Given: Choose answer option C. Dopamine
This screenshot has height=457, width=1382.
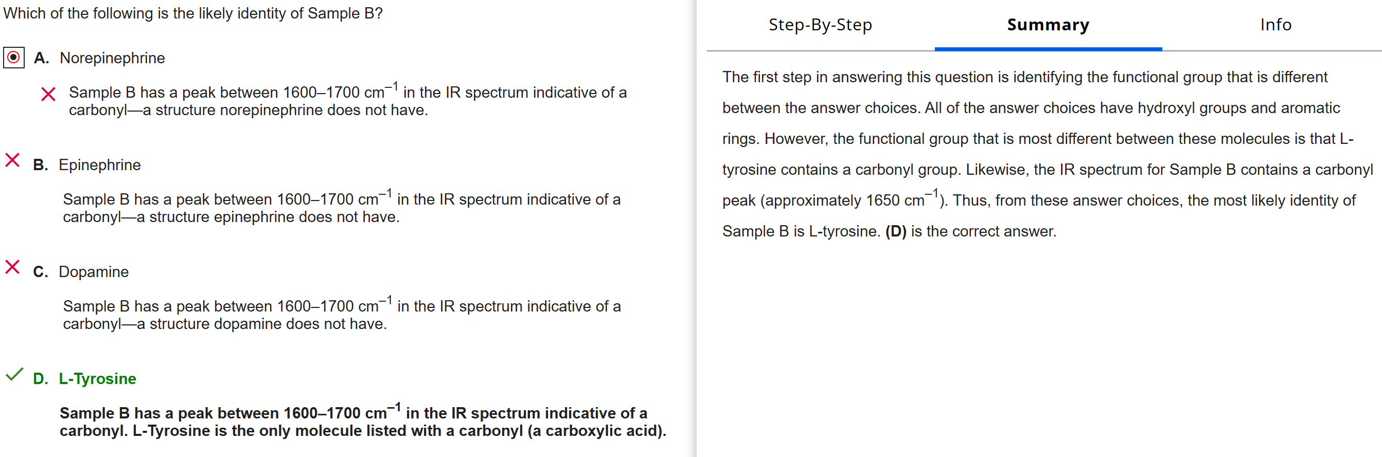Looking at the screenshot, I should click(x=93, y=271).
